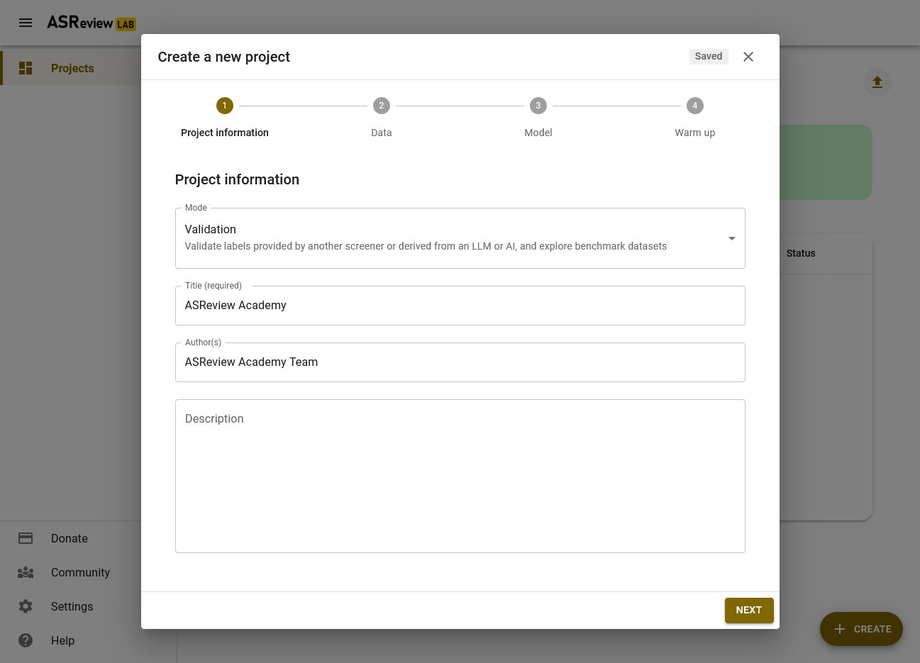Viewport: 920px width, 663px height.
Task: Go to step 3 Model
Action: (x=538, y=118)
